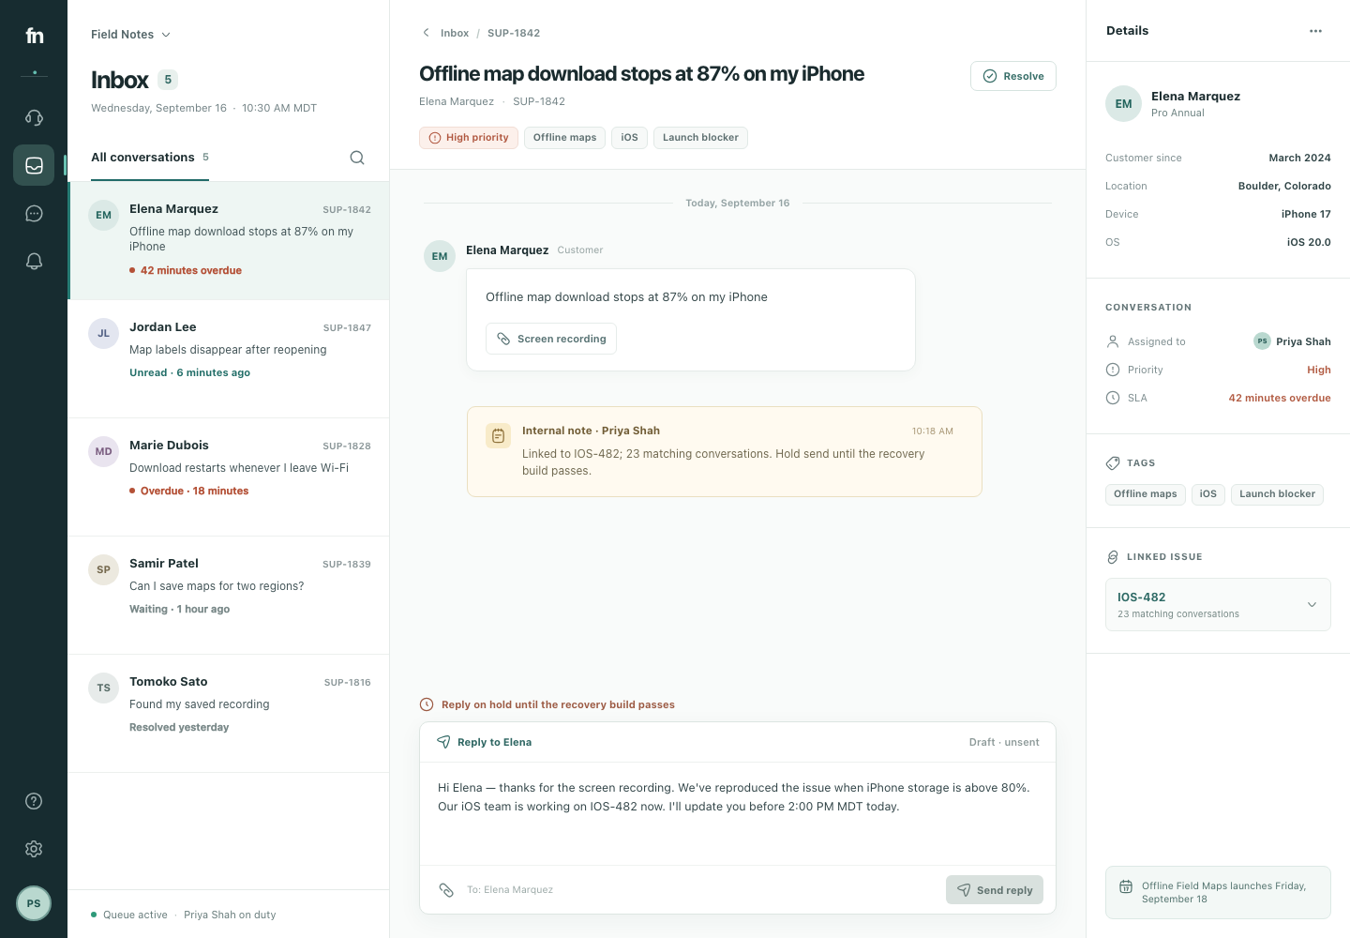Open Tomoko Sato's resolved conversation
Viewport: 1350px width, 938px height.
229,713
